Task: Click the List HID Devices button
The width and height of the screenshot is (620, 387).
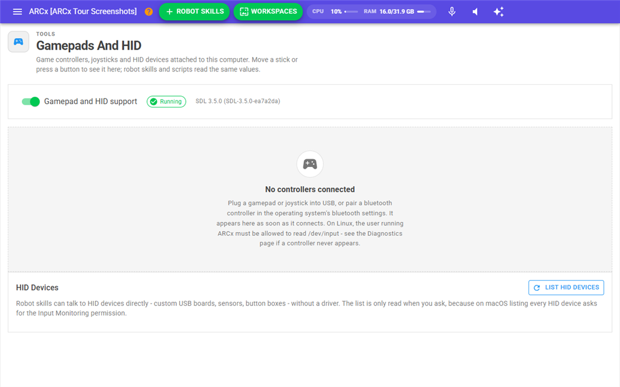Action: coord(566,287)
